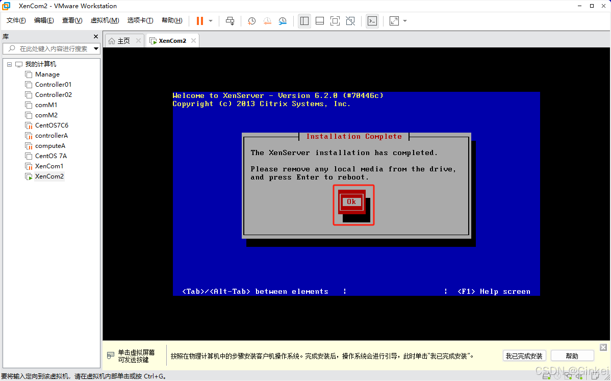The height and width of the screenshot is (381, 611).
Task: Open the 虚拟机(M) menu
Action: [105, 20]
